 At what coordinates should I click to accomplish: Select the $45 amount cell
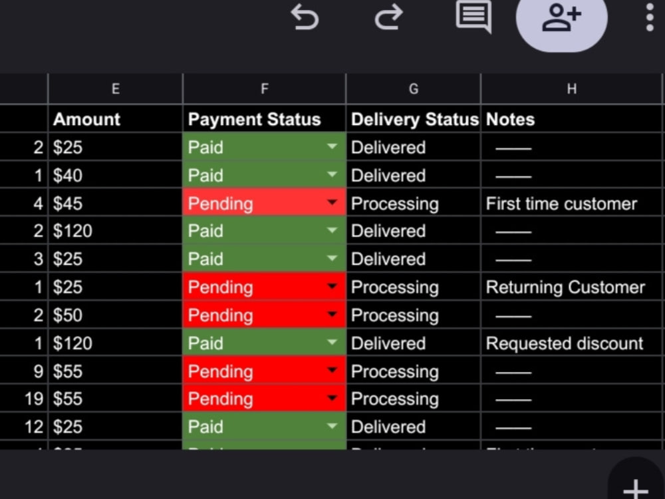coord(115,203)
